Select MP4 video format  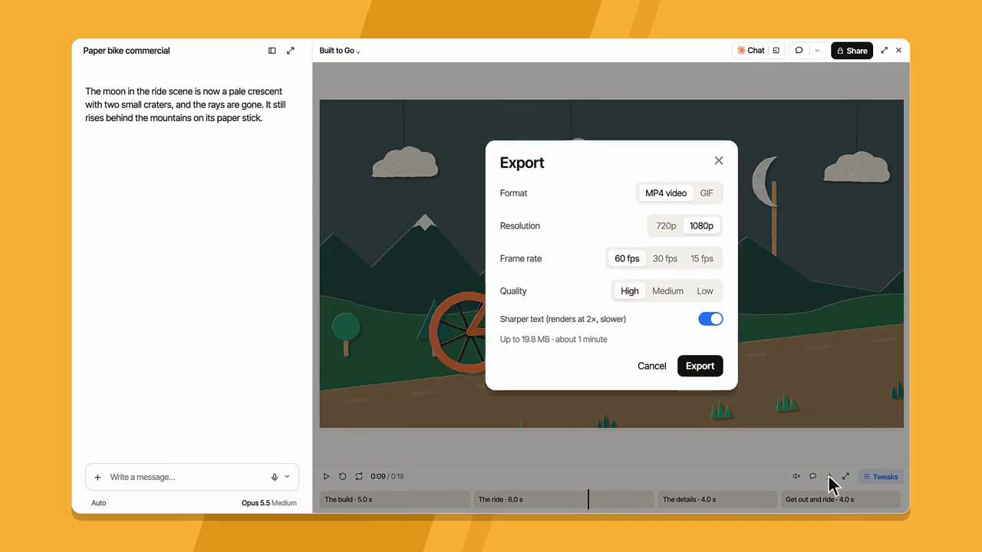click(x=666, y=193)
